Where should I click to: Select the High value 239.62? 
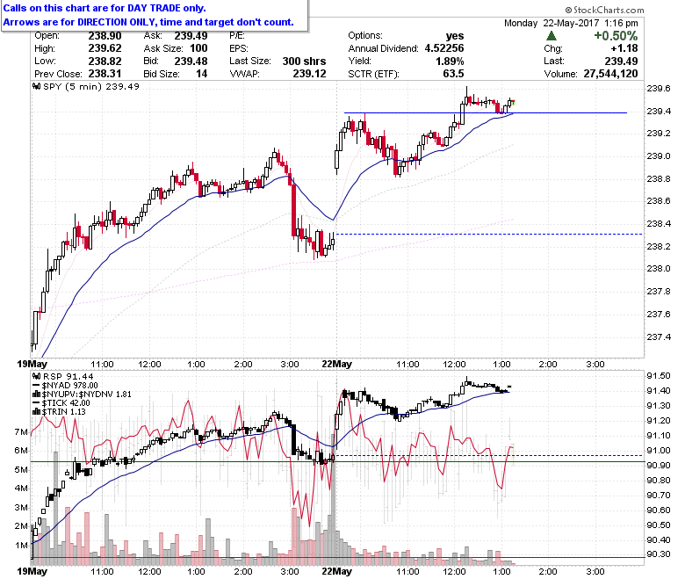[105, 48]
